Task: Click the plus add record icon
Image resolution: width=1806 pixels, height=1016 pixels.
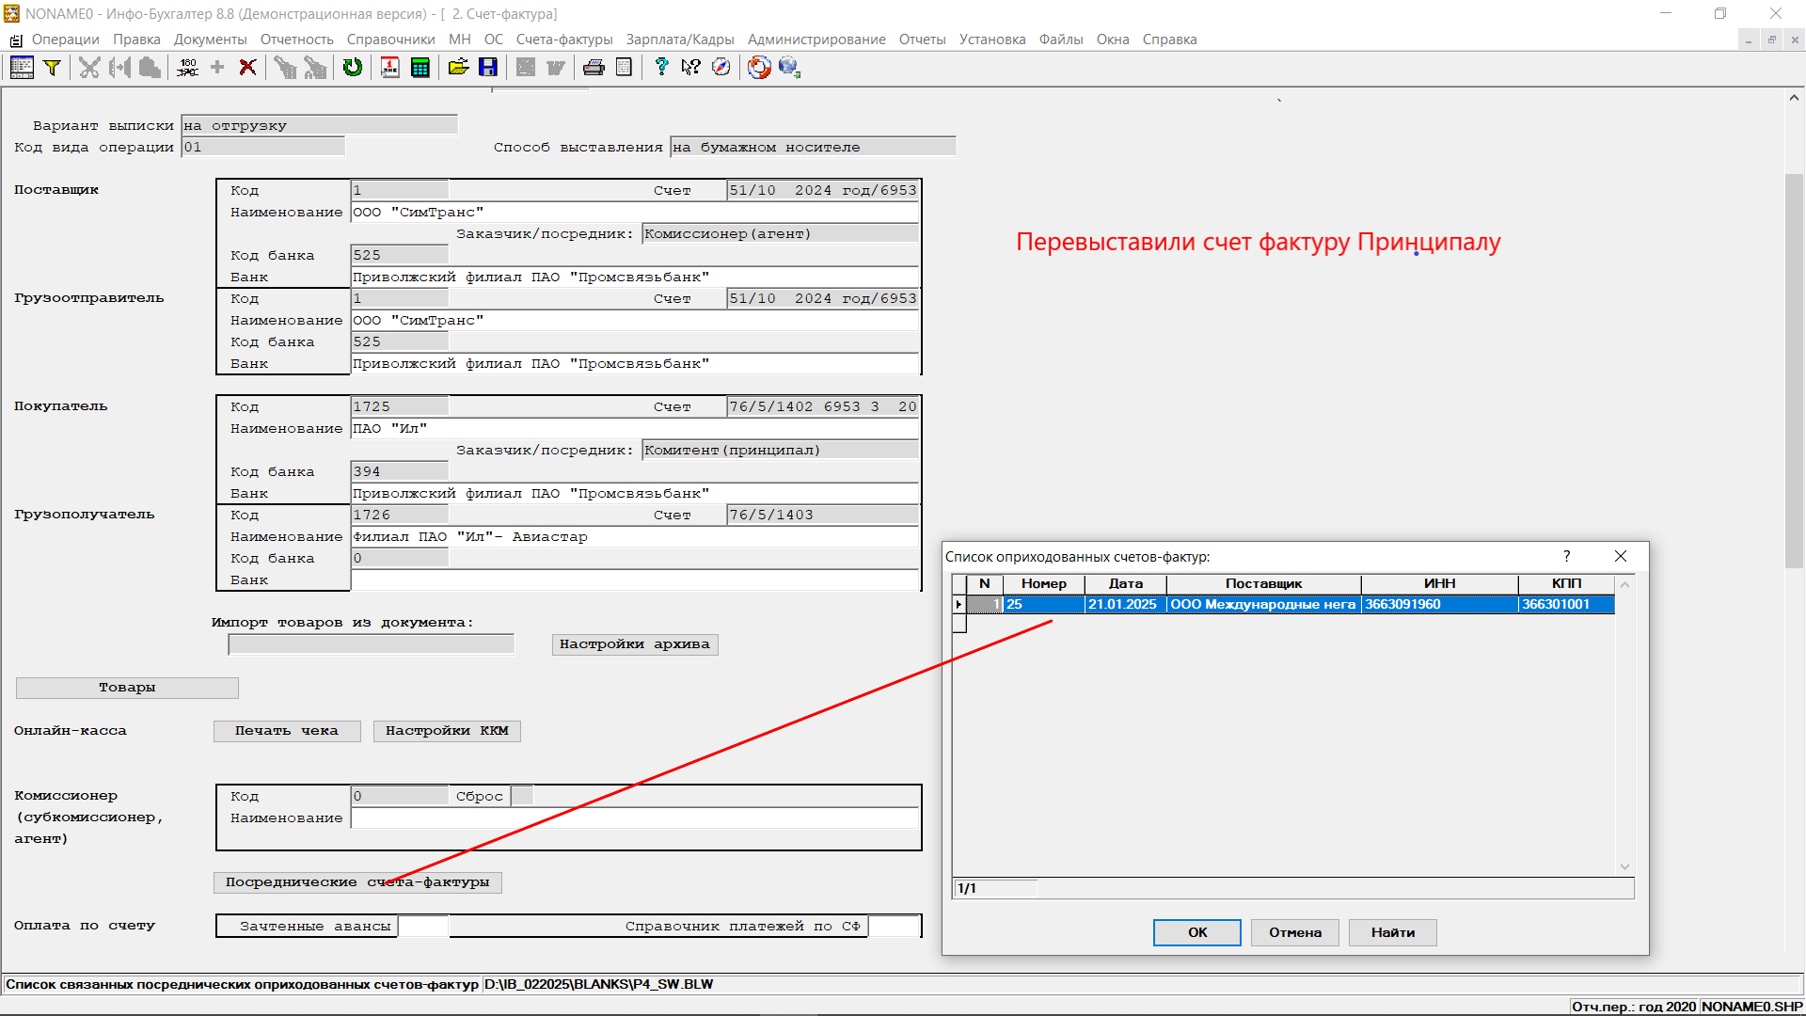Action: [217, 68]
